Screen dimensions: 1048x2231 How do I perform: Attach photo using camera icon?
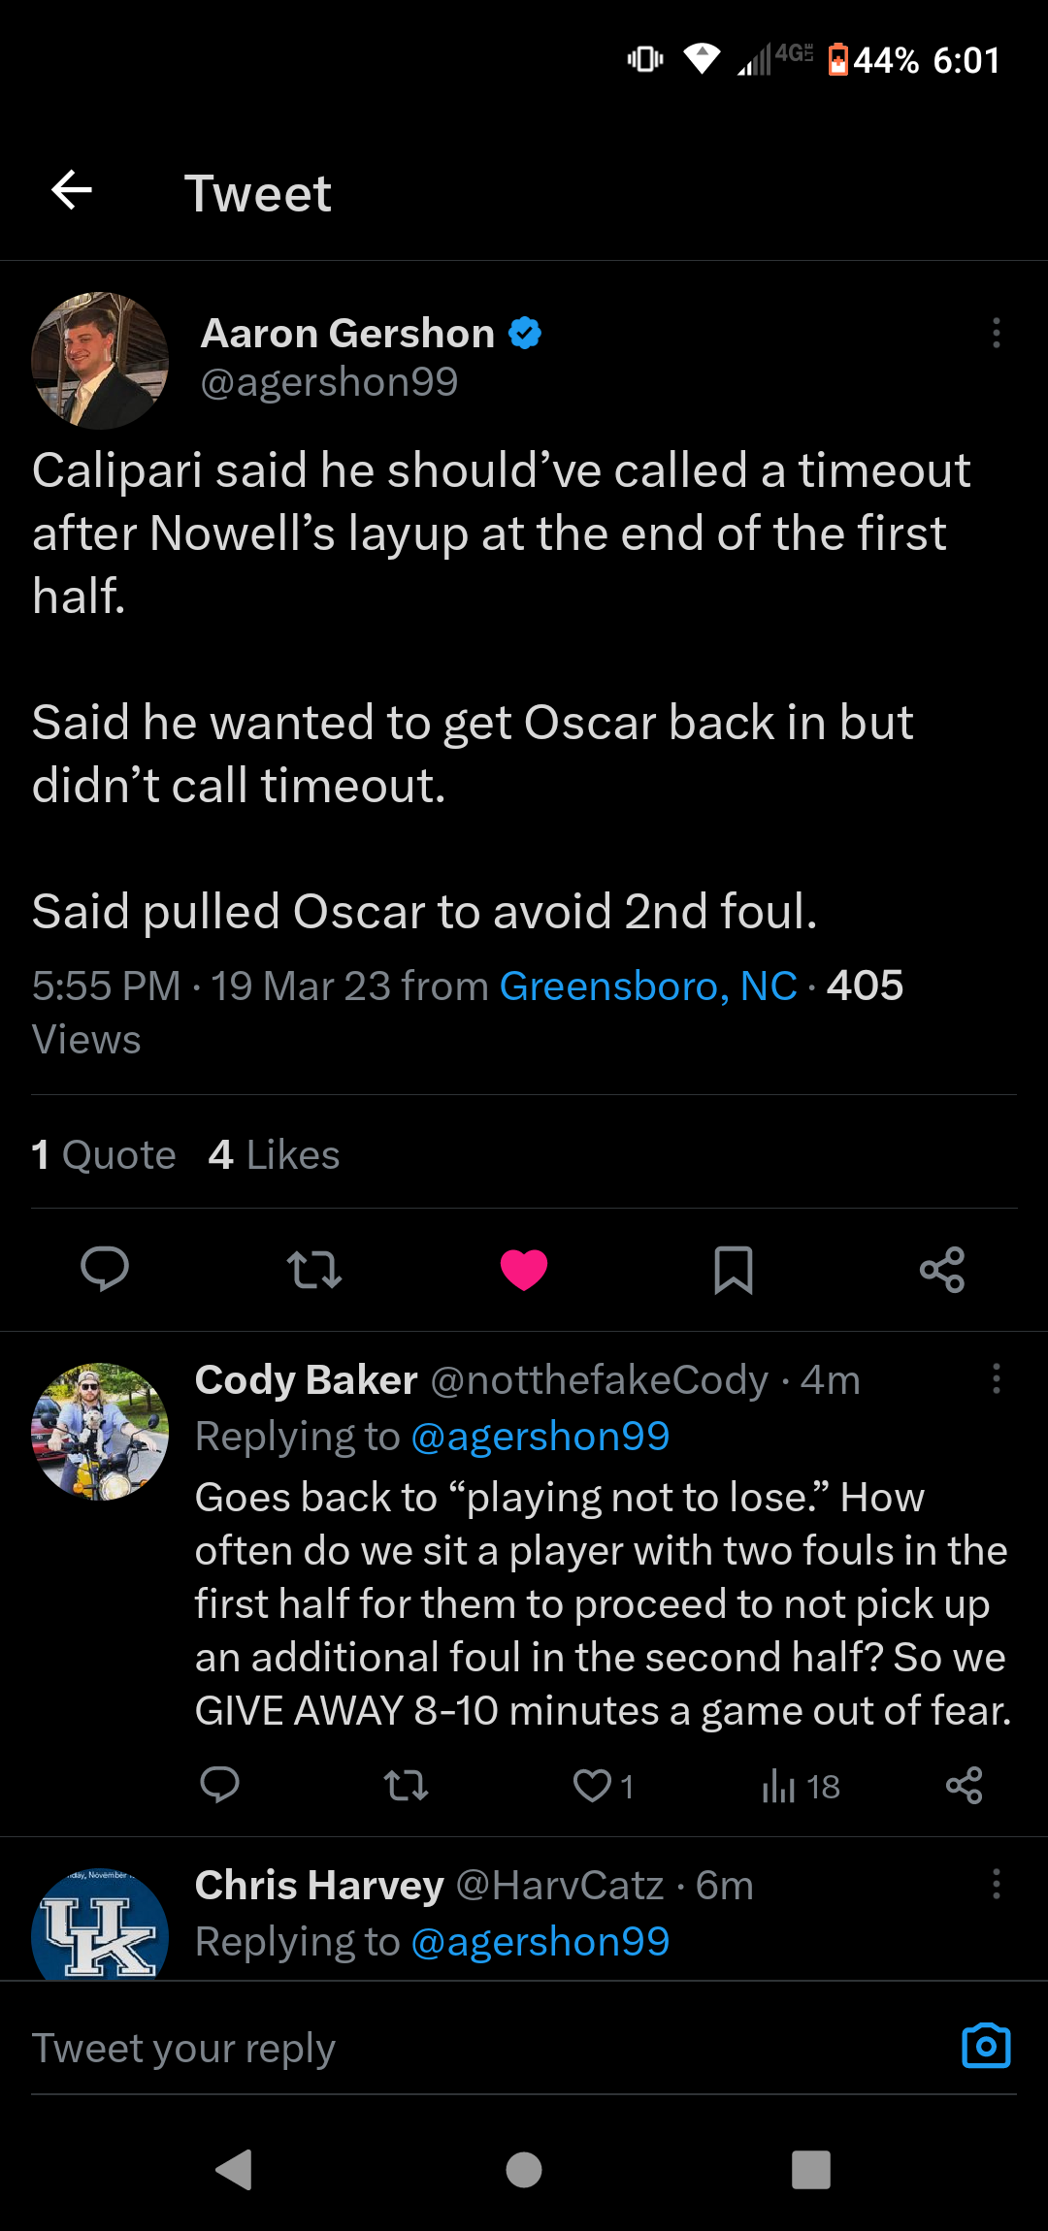986,2046
